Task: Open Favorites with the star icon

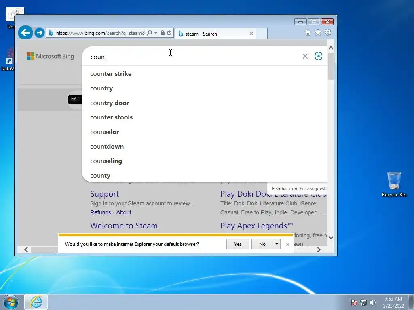Action: [x=318, y=32]
